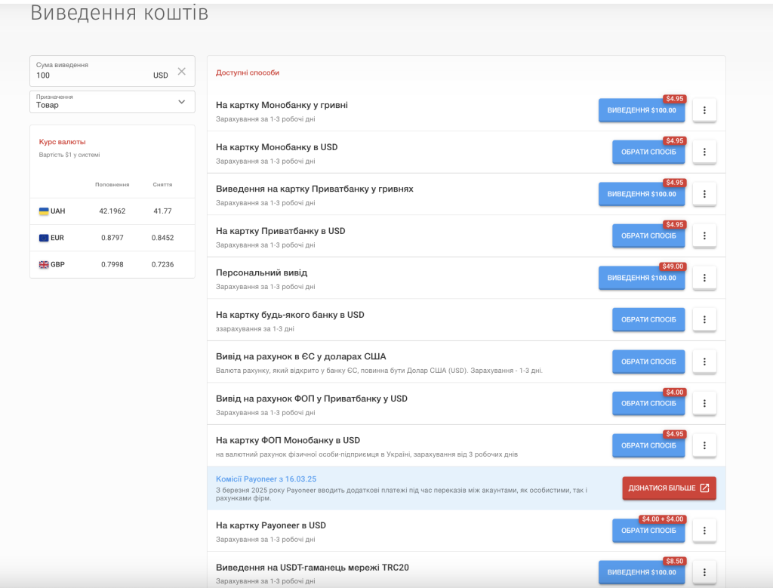
Task: Click Дізнатися більше about Payoneer fees
Action: pos(668,488)
